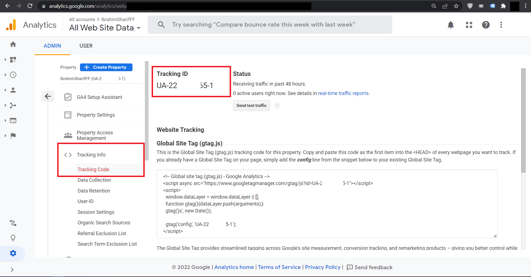The image size is (531, 277).
Task: Open the Google apps grid icon
Action: pyautogui.click(x=469, y=25)
